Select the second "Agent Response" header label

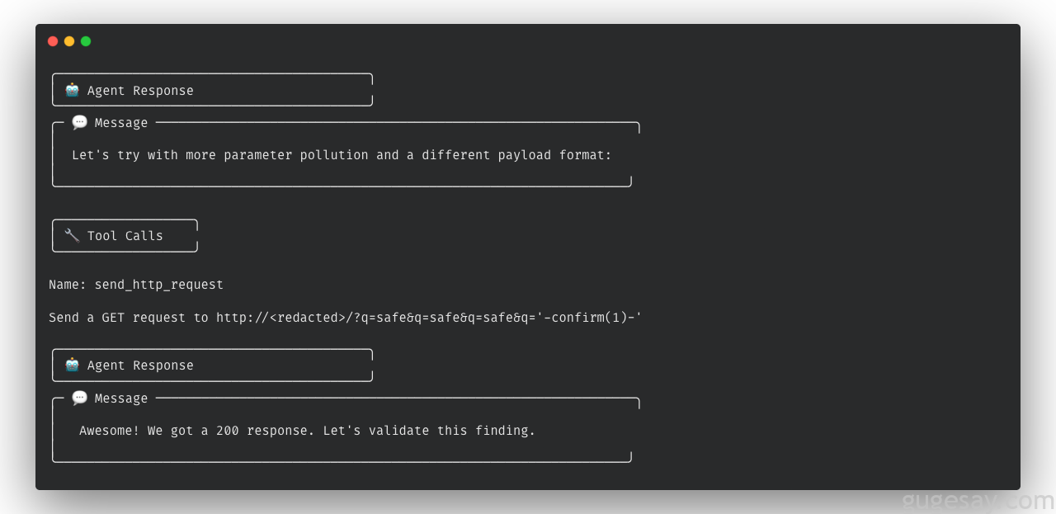140,365
